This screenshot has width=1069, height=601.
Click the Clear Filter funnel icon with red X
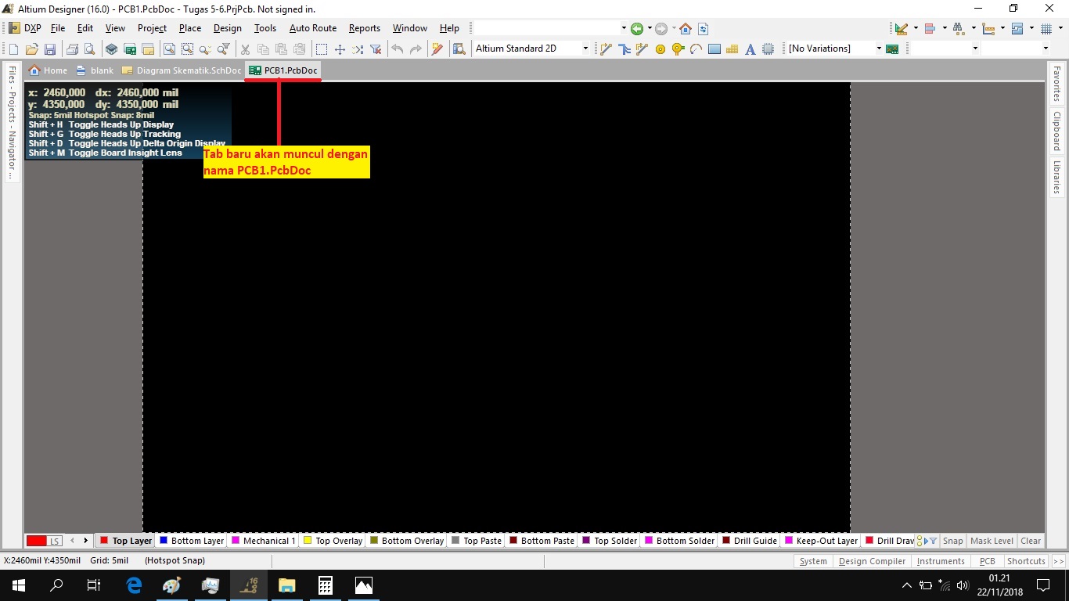click(376, 49)
